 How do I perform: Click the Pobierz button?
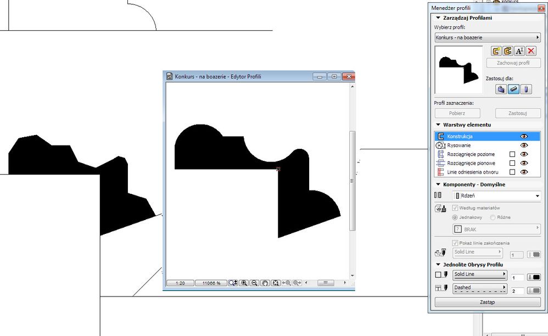[457, 113]
